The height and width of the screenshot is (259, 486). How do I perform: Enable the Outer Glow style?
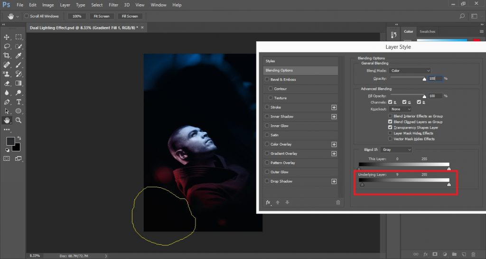tap(267, 172)
